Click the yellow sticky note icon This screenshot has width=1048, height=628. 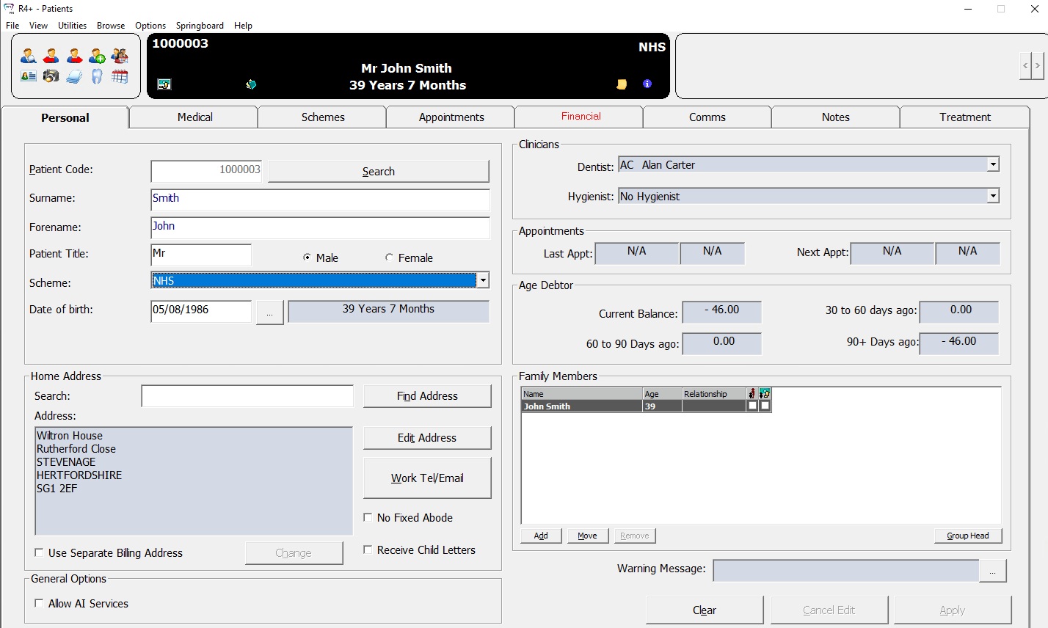click(x=622, y=84)
